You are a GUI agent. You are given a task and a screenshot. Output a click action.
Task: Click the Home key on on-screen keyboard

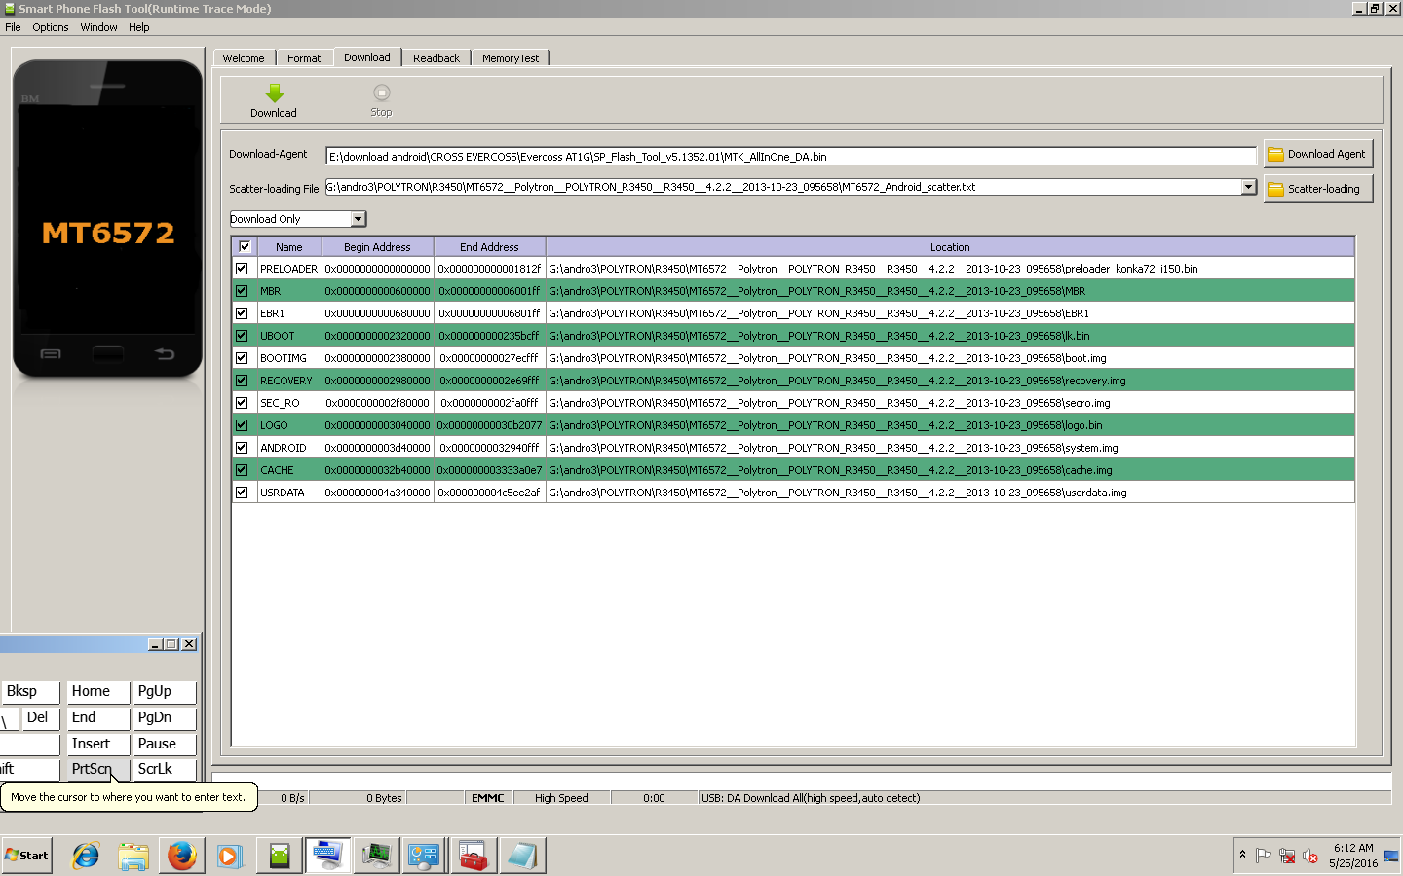tap(97, 692)
